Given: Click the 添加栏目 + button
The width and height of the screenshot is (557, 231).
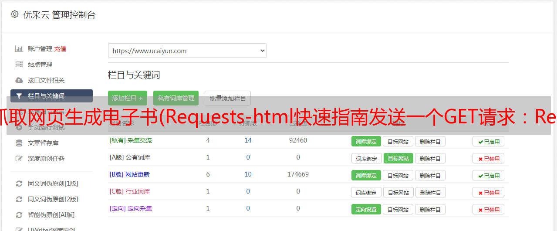Looking at the screenshot, I should coord(128,98).
